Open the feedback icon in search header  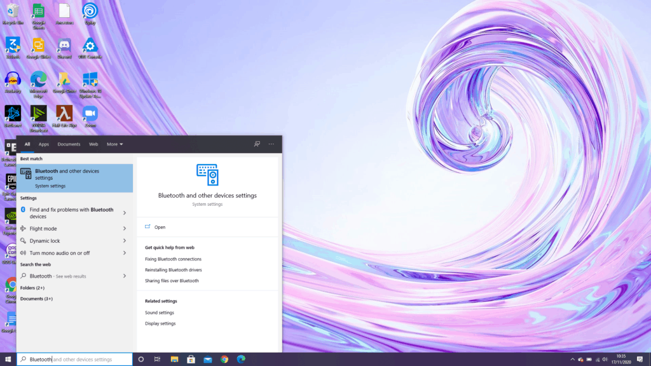click(257, 144)
